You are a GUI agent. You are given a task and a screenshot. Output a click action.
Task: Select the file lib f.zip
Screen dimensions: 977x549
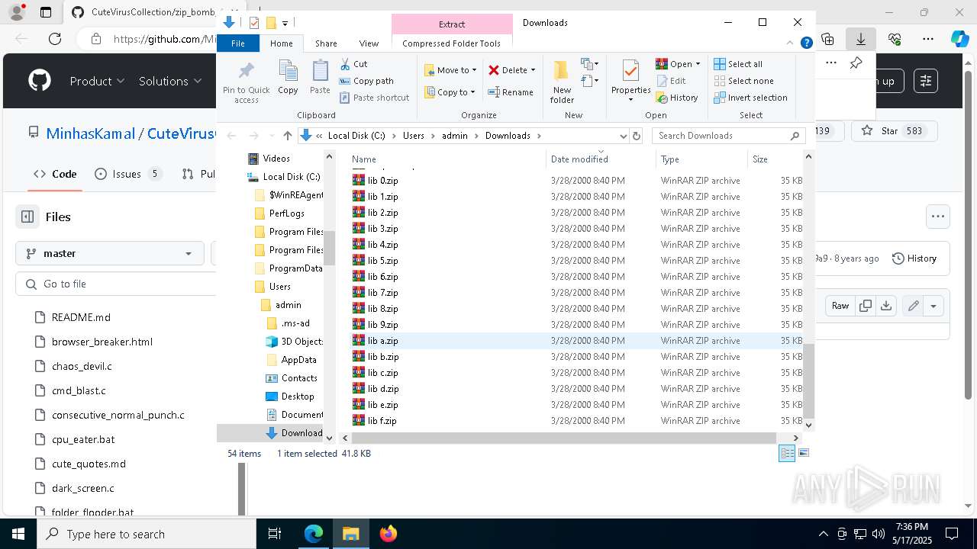pos(382,421)
